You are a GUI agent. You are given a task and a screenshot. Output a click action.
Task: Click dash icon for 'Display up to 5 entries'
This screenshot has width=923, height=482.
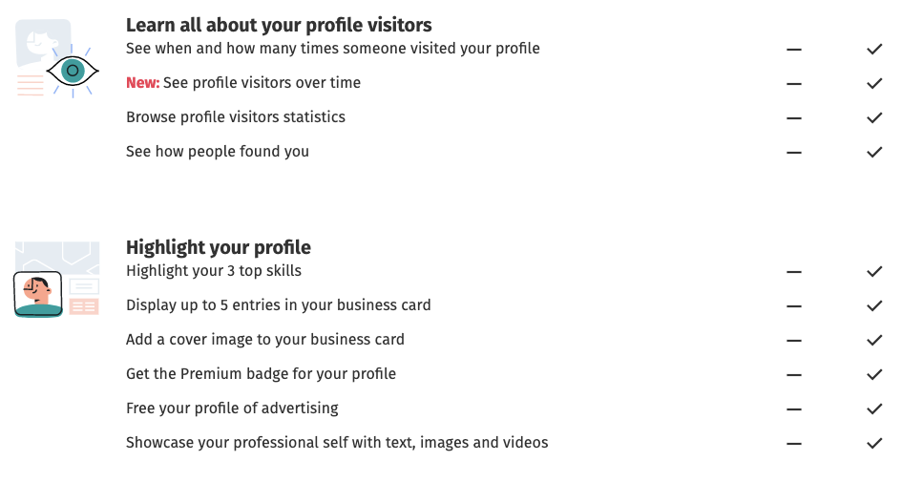click(x=794, y=305)
